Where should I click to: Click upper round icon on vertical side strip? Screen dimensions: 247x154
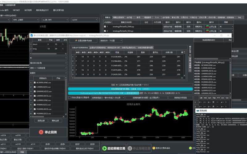click(x=190, y=55)
